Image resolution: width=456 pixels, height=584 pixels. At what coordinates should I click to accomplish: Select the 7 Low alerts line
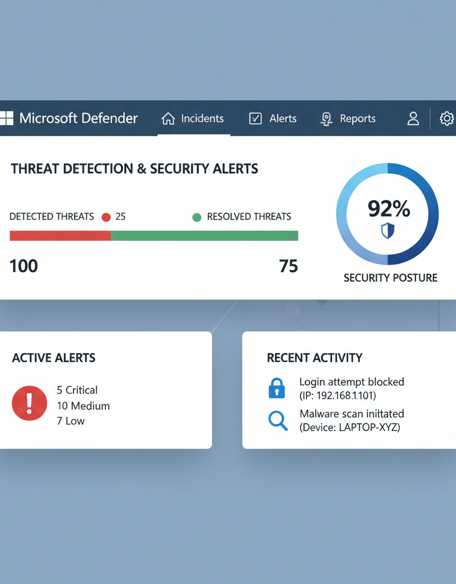[x=71, y=421]
